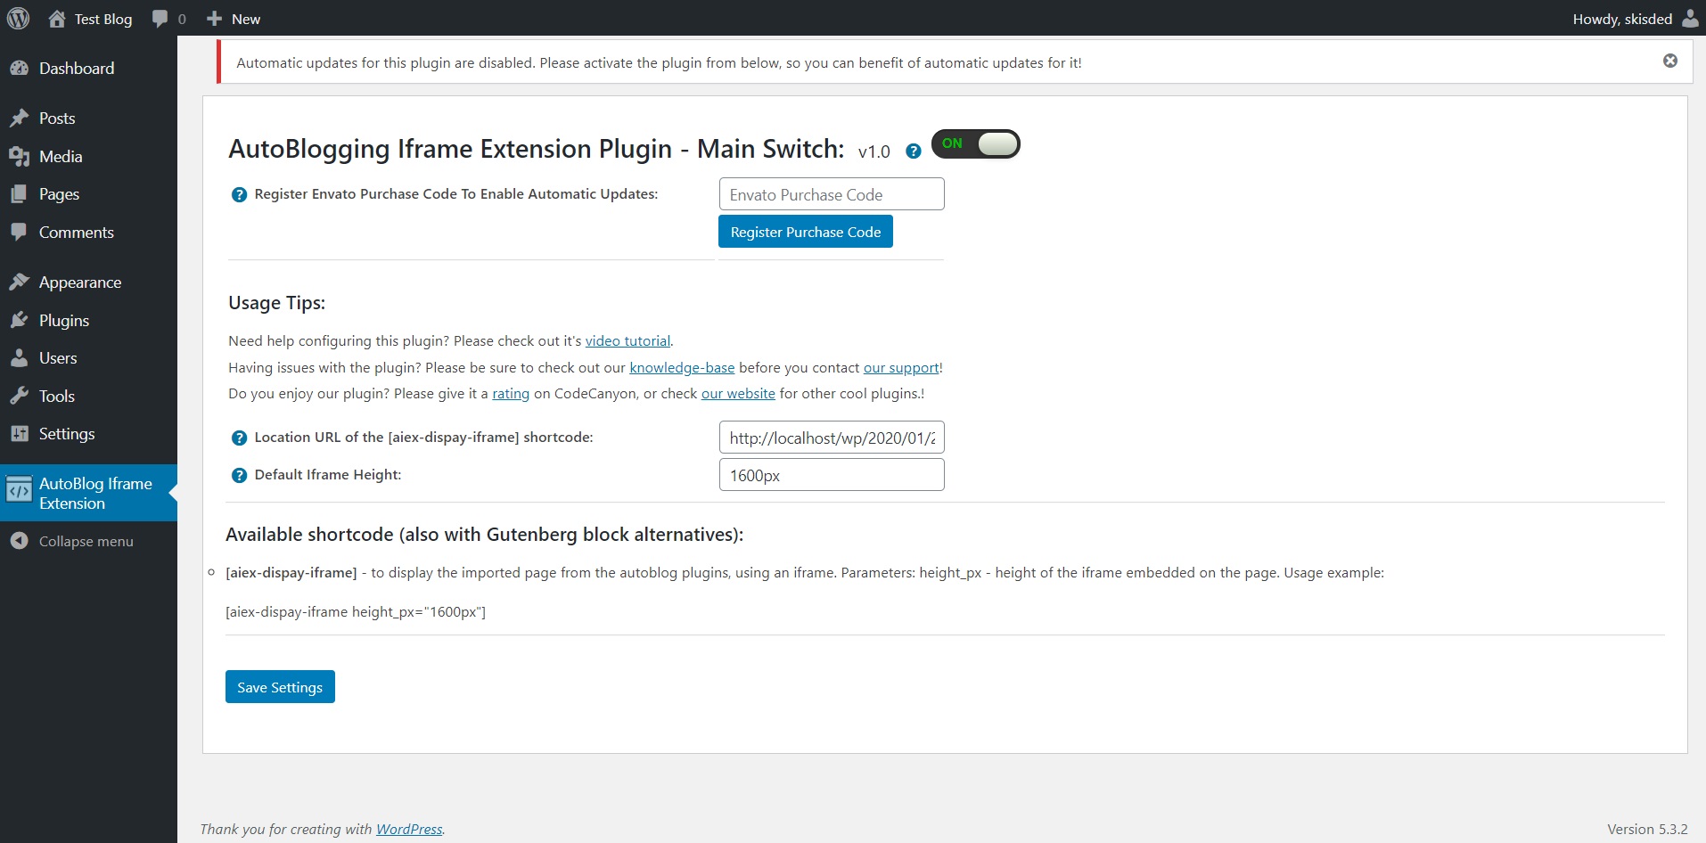Click the WordPress logo icon
This screenshot has height=843, width=1706.
(x=18, y=18)
